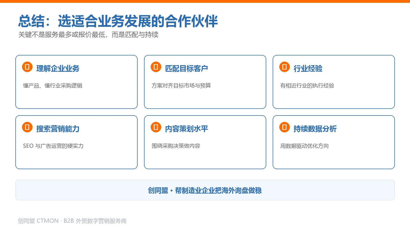Click the orange icon beside 行业经验

pos(284,67)
